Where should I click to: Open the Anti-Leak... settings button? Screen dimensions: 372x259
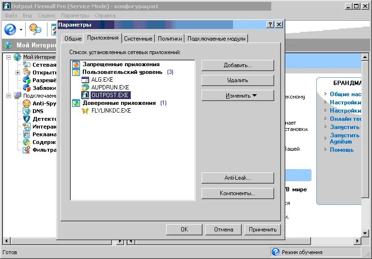[238, 178]
